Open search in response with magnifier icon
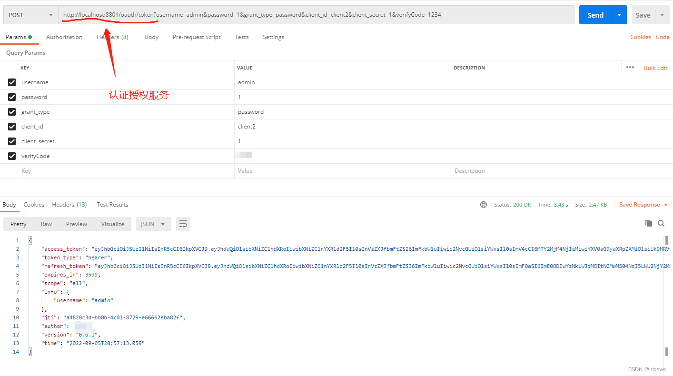The image size is (673, 376). [x=661, y=223]
